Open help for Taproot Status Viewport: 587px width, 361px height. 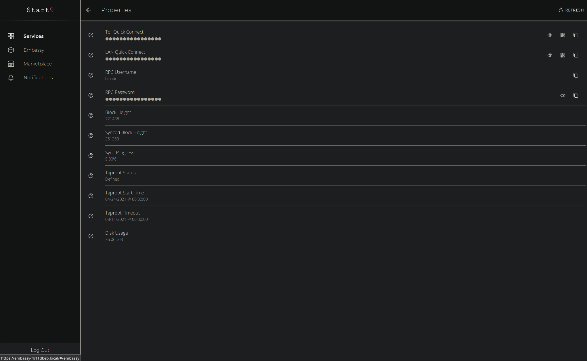pos(91,176)
